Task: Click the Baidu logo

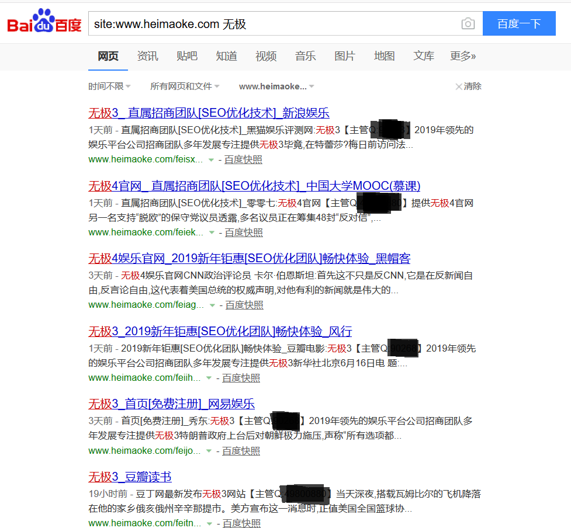Action: (44, 21)
